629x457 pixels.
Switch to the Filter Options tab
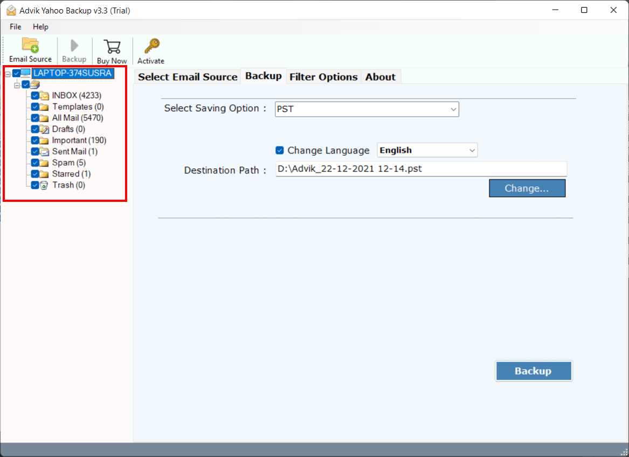pyautogui.click(x=323, y=76)
